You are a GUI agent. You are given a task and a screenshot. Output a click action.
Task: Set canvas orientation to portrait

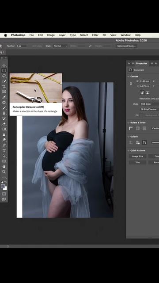(142, 92)
